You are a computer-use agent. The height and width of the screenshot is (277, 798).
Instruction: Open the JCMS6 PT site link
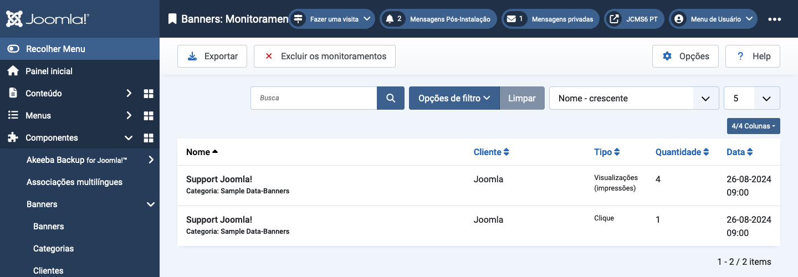[x=634, y=19]
